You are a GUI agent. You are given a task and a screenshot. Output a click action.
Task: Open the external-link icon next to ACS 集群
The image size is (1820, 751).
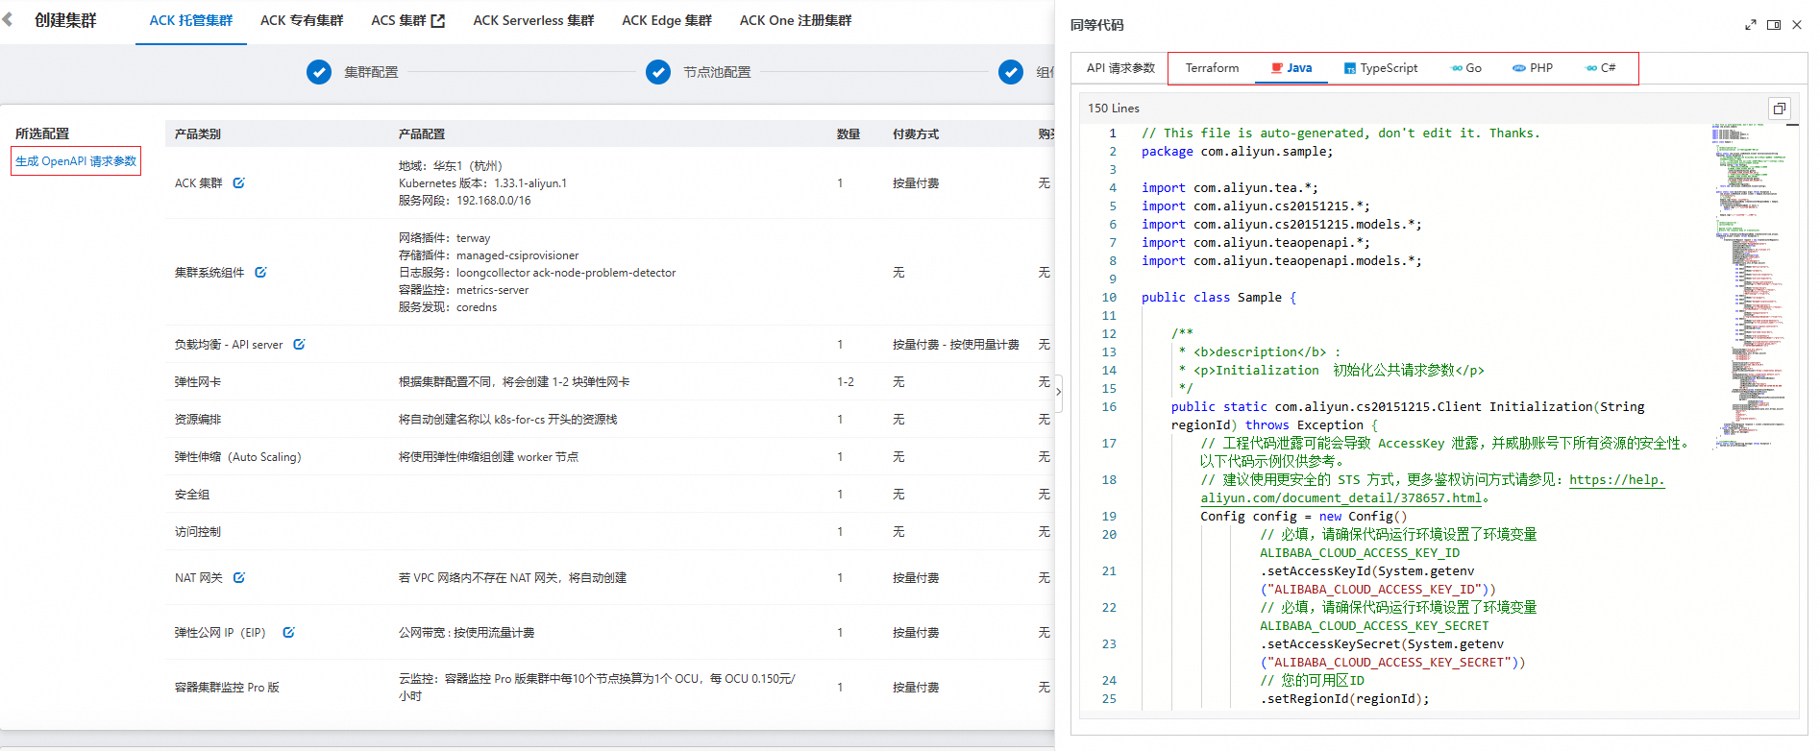[x=438, y=20]
